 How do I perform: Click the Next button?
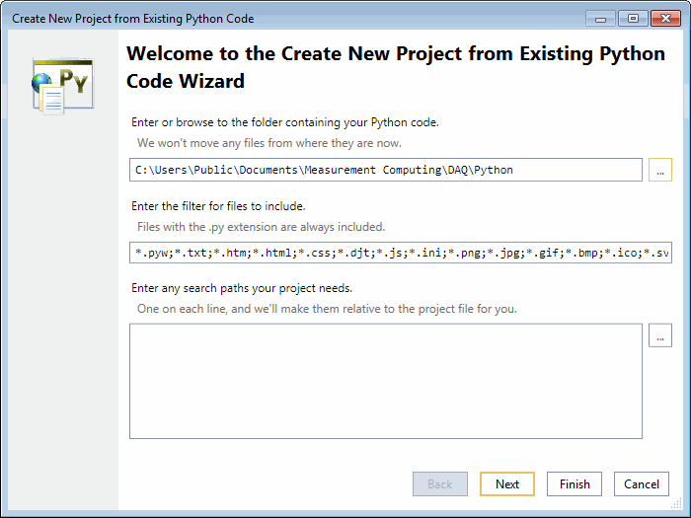[x=506, y=484]
